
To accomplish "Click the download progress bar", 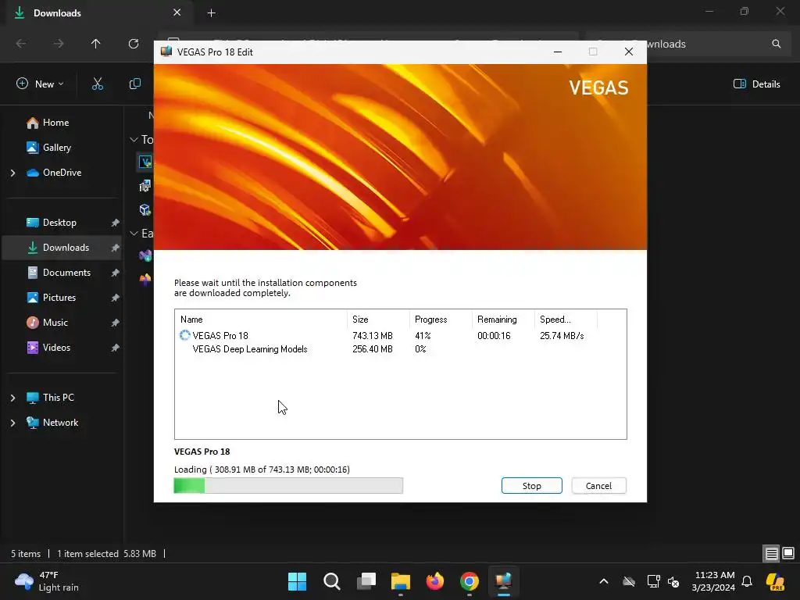I will 288,486.
